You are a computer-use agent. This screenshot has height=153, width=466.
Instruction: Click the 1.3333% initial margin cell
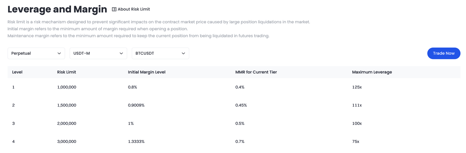tap(136, 141)
